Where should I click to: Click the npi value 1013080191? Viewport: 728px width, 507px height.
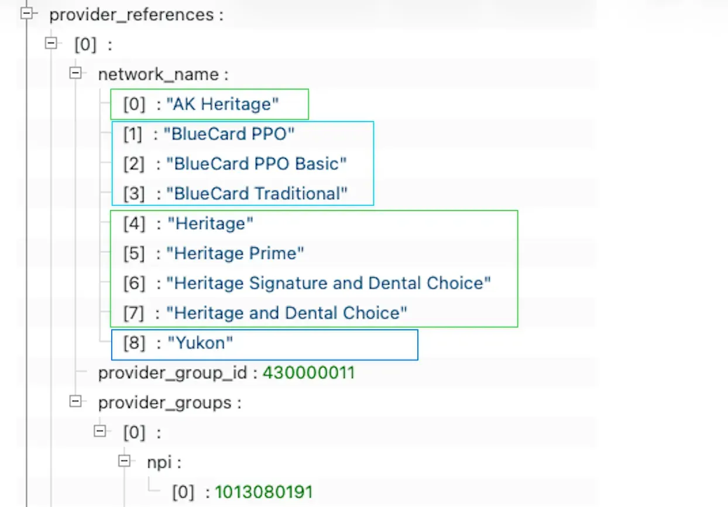(x=264, y=491)
